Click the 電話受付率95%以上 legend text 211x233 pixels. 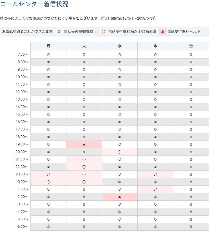pos(80,32)
